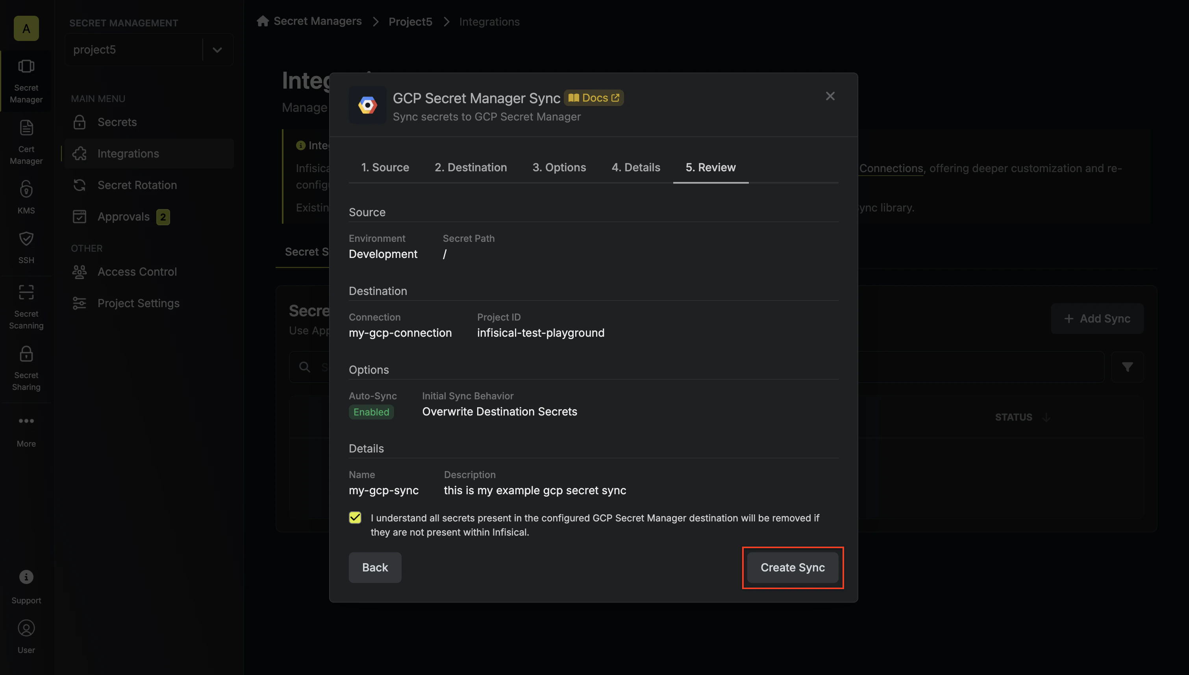Open Secret Sharing from the sidebar
Screen dimensions: 1189x675
tap(26, 368)
